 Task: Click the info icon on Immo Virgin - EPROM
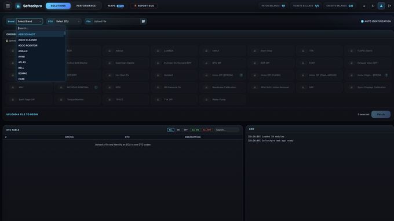point(386,75)
